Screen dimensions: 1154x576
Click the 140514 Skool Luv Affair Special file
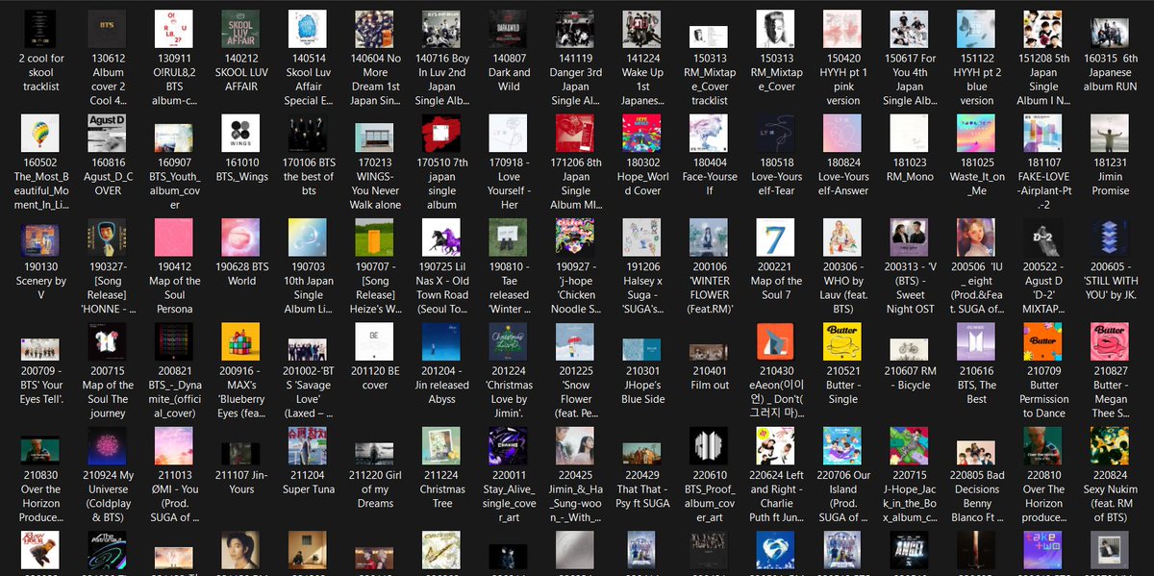coord(308,30)
